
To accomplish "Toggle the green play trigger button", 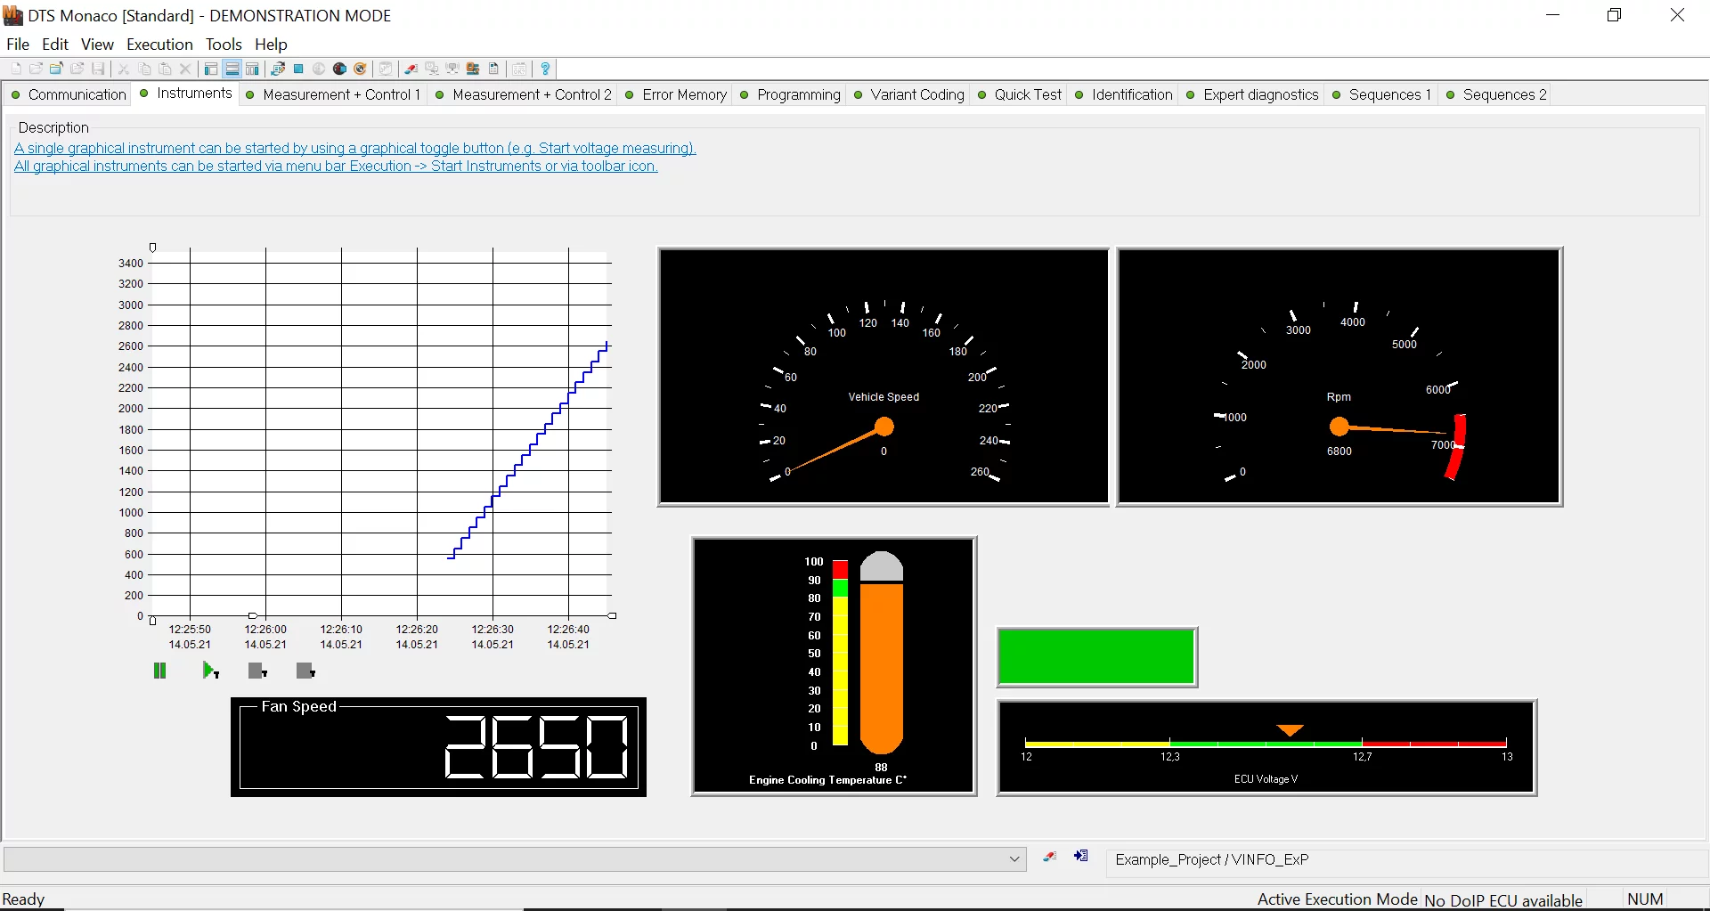I will pyautogui.click(x=210, y=671).
